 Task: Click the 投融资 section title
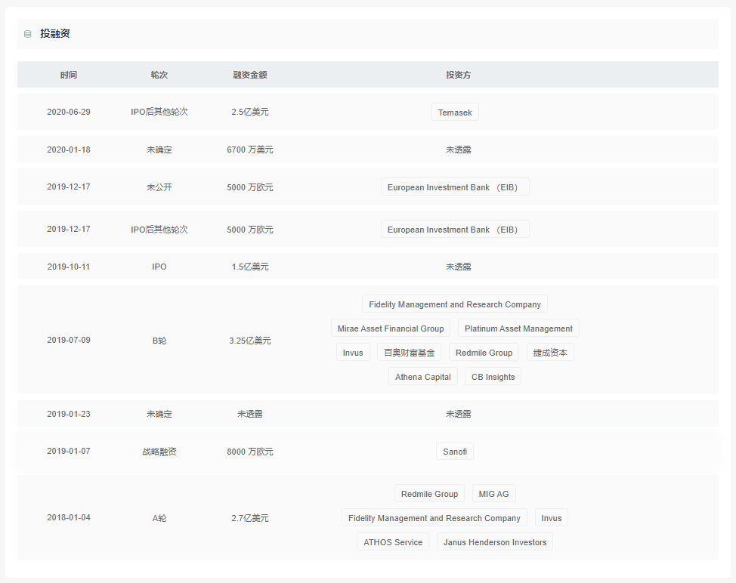coord(55,33)
